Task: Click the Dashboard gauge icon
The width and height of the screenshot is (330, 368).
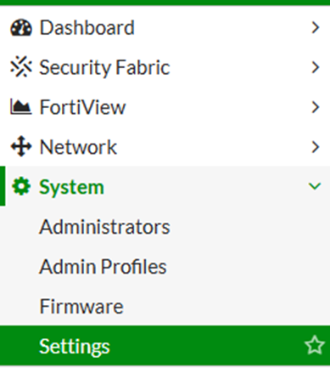Action: click(x=21, y=27)
